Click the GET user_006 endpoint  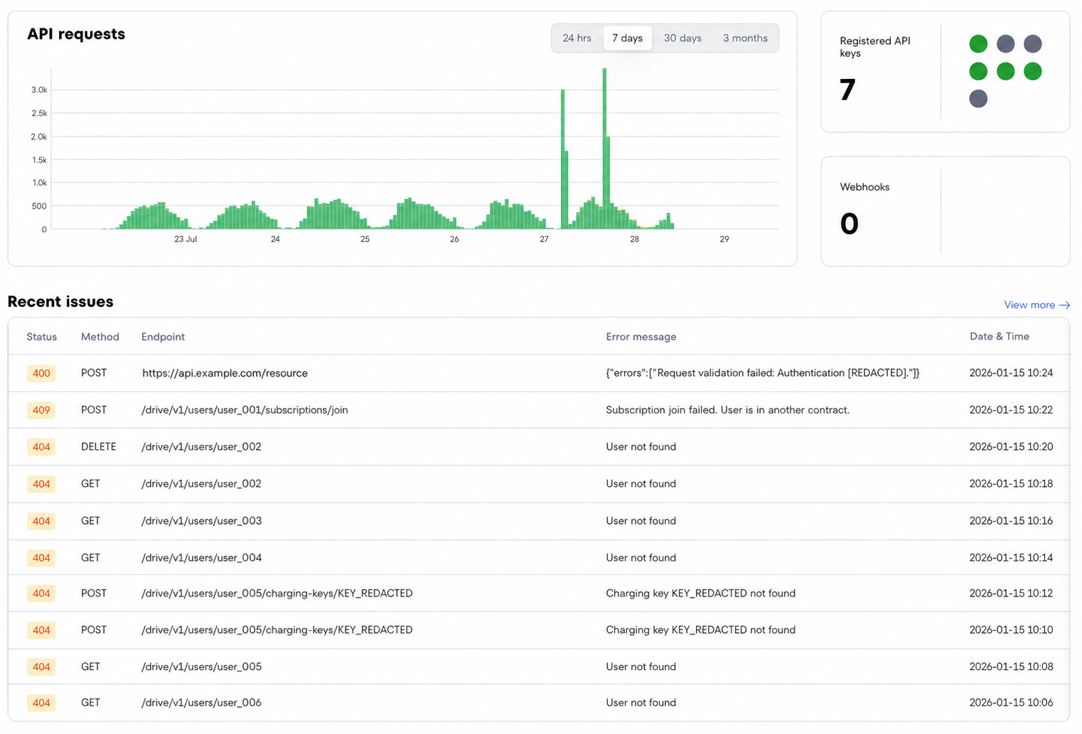(201, 703)
